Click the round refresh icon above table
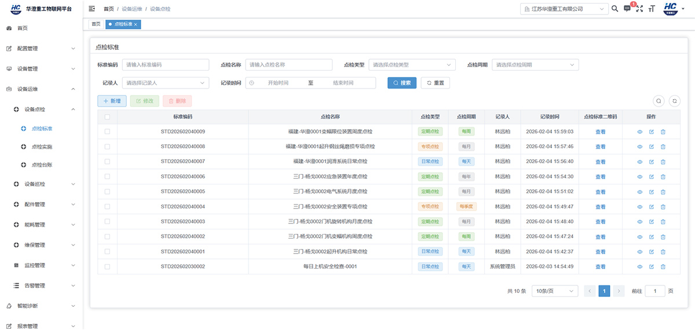 pyautogui.click(x=674, y=101)
